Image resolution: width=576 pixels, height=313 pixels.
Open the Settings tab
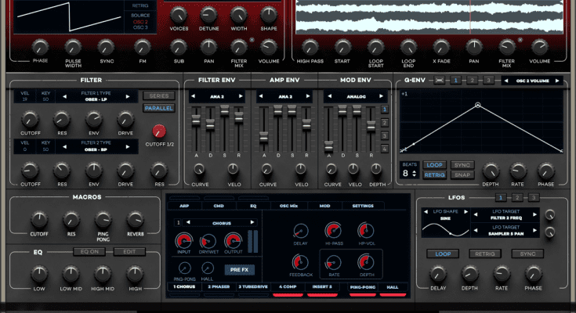[x=363, y=206]
